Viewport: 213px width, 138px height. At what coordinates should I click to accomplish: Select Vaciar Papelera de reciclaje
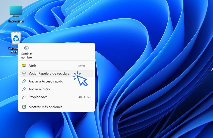point(49,73)
